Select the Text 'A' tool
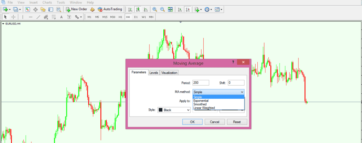This screenshot has width=362, height=143. [x=62, y=17]
